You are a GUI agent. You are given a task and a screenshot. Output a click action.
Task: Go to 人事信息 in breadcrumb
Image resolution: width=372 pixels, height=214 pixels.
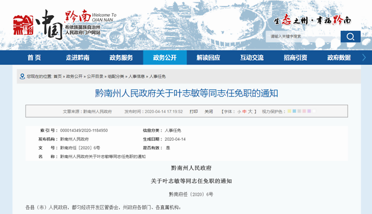point(137,76)
